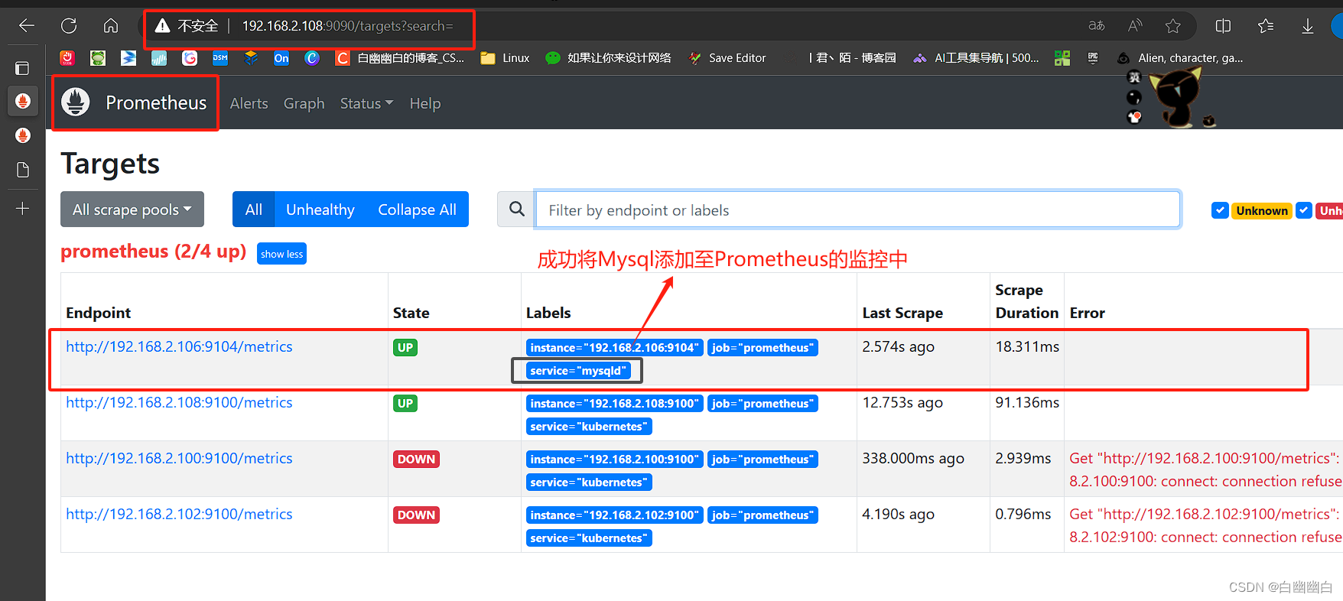This screenshot has width=1343, height=601.
Task: Select the first Prometheus tab in sidebar
Action: (x=23, y=101)
